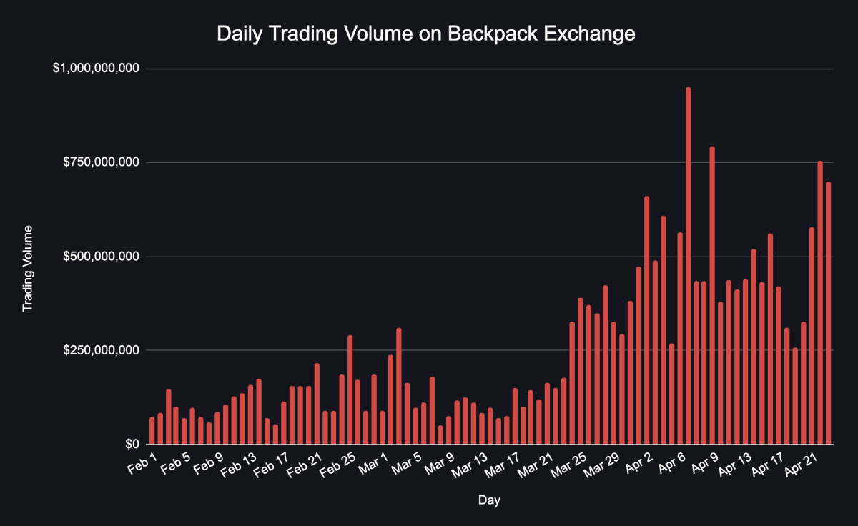The width and height of the screenshot is (858, 526).
Task: Select the "Apr 2" date label
Action: click(639, 462)
